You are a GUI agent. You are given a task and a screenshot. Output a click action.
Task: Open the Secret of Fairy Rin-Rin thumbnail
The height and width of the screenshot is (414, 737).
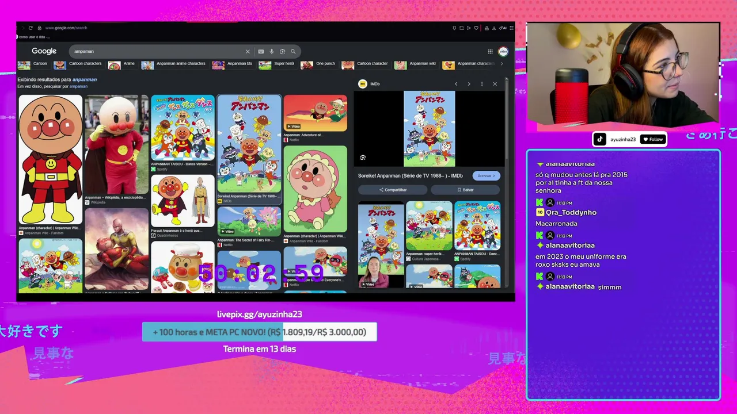[249, 221]
